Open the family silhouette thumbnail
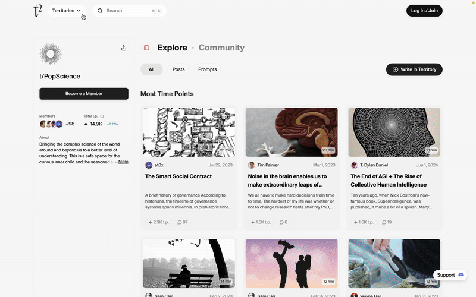The height and width of the screenshot is (297, 476). (x=292, y=263)
